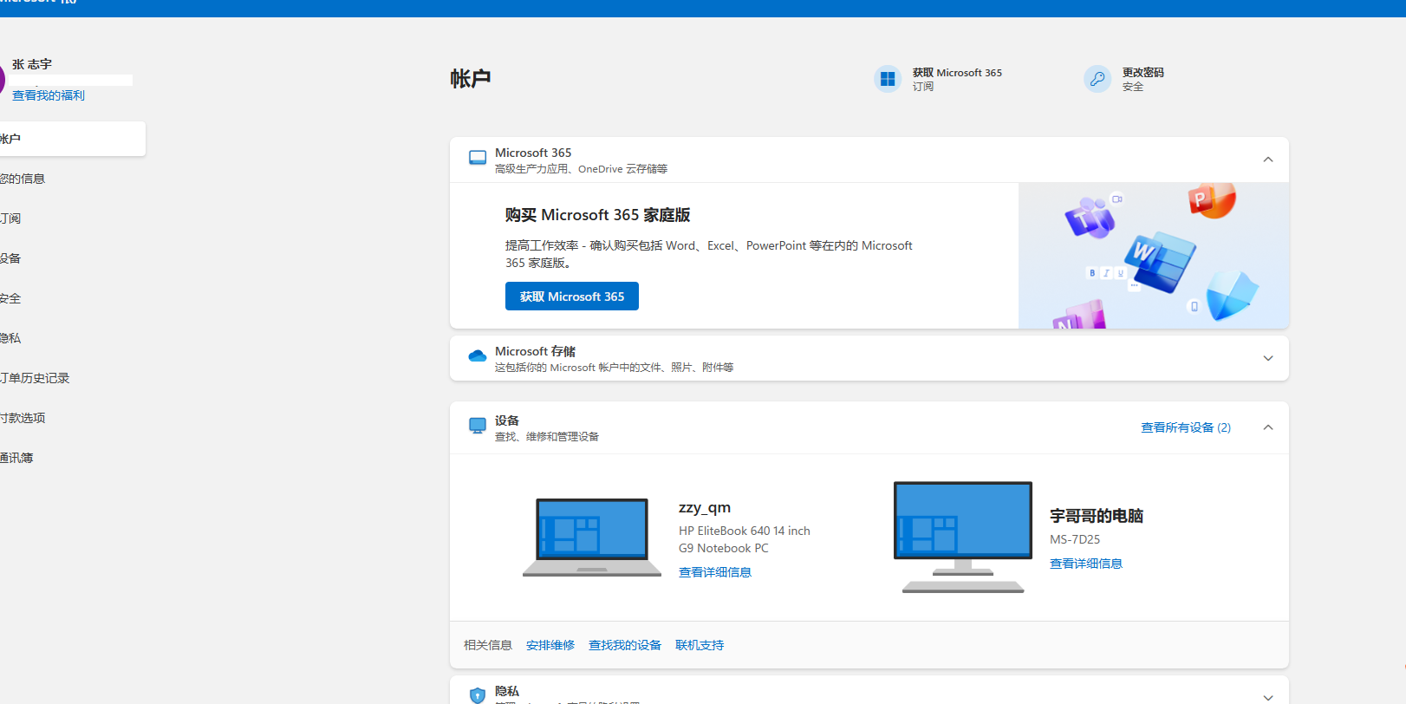Click the key icon for changing password

pyautogui.click(x=1097, y=79)
